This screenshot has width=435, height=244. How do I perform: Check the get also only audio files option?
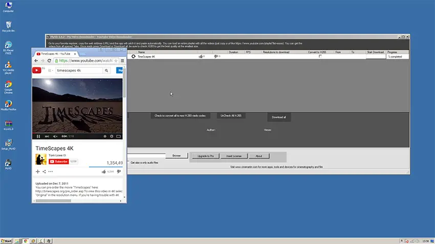(x=128, y=162)
